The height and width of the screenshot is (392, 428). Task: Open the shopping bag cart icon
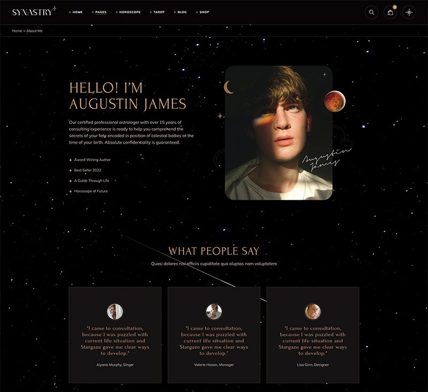pos(391,12)
